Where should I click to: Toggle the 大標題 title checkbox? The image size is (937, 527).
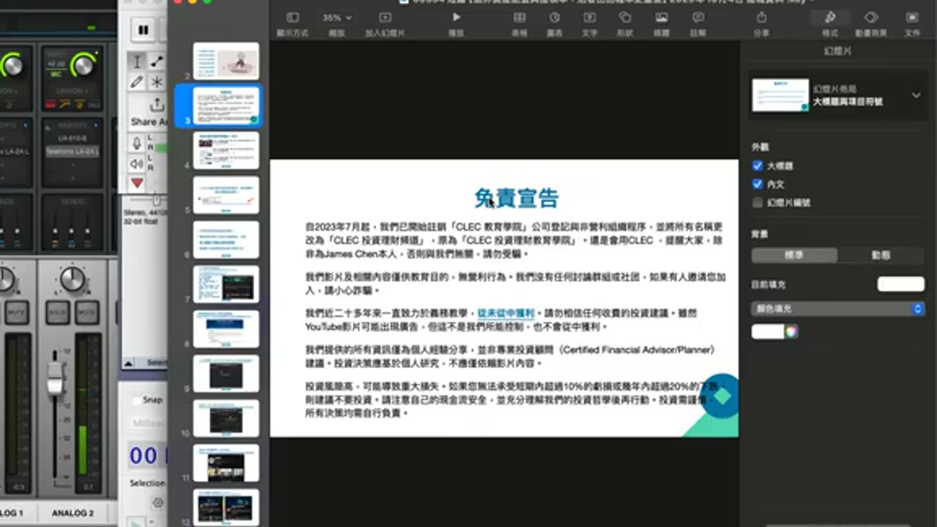tap(758, 166)
